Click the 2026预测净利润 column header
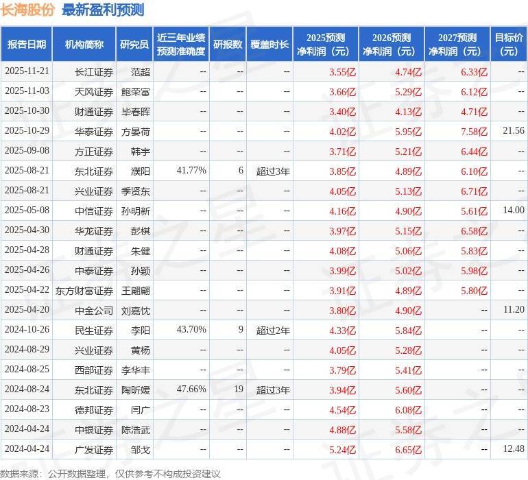This screenshot has height=480, width=528. (x=392, y=45)
